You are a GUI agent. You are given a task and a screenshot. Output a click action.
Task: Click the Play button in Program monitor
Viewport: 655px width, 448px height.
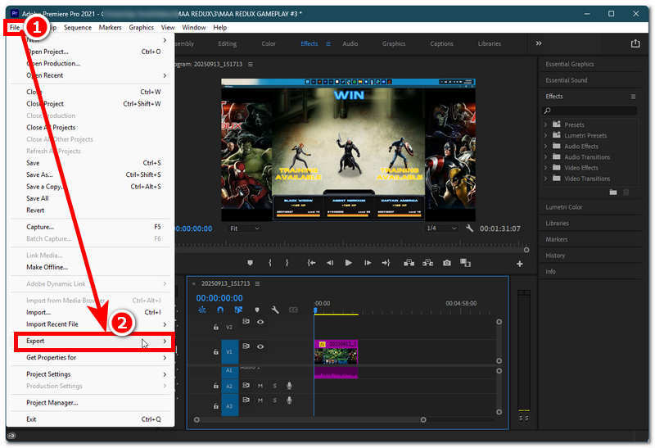348,263
